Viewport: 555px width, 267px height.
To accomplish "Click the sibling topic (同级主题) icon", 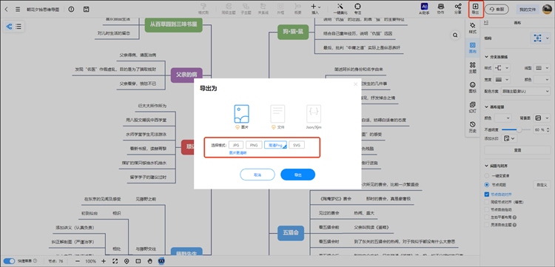I will (229, 8).
